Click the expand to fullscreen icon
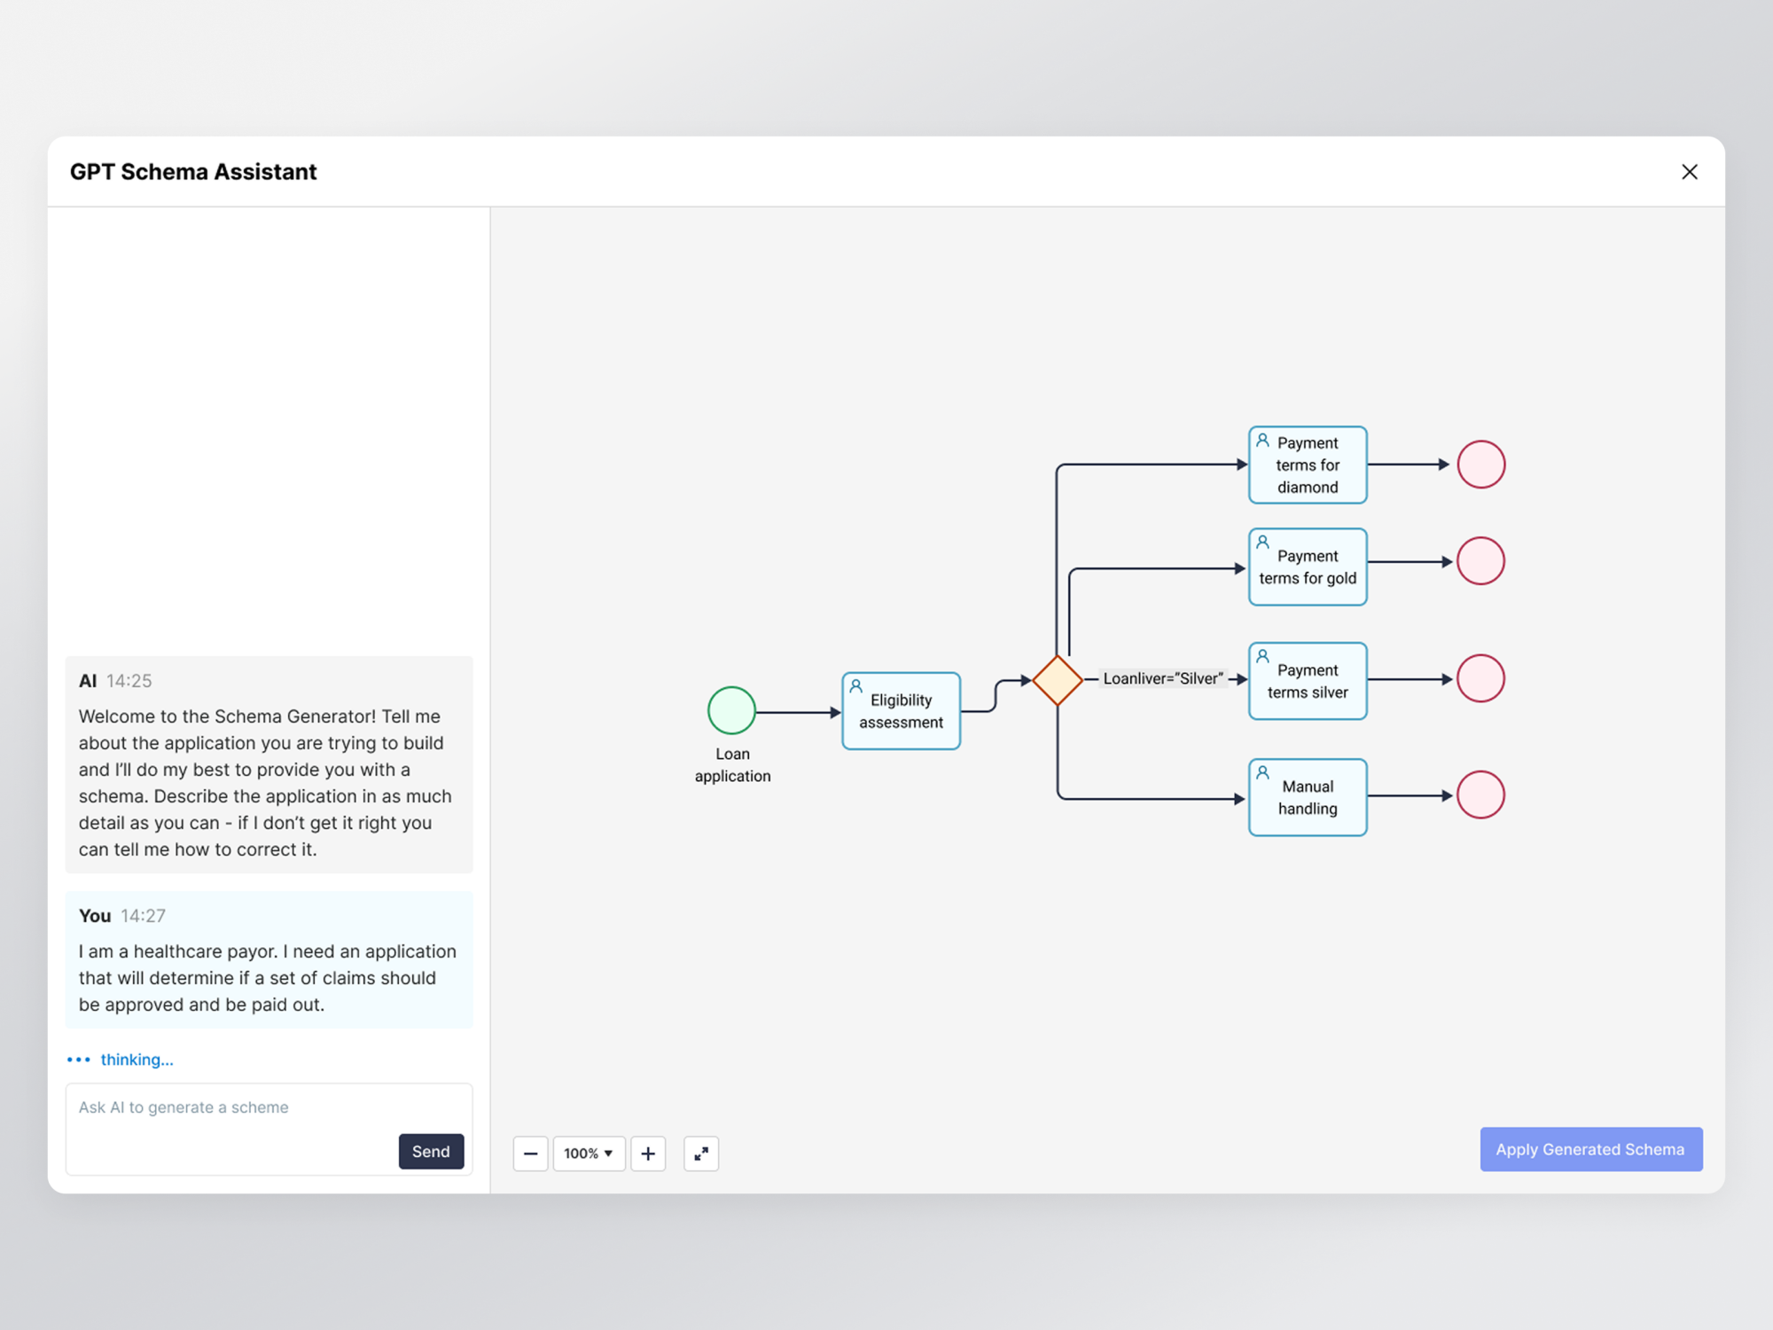 tap(701, 1154)
